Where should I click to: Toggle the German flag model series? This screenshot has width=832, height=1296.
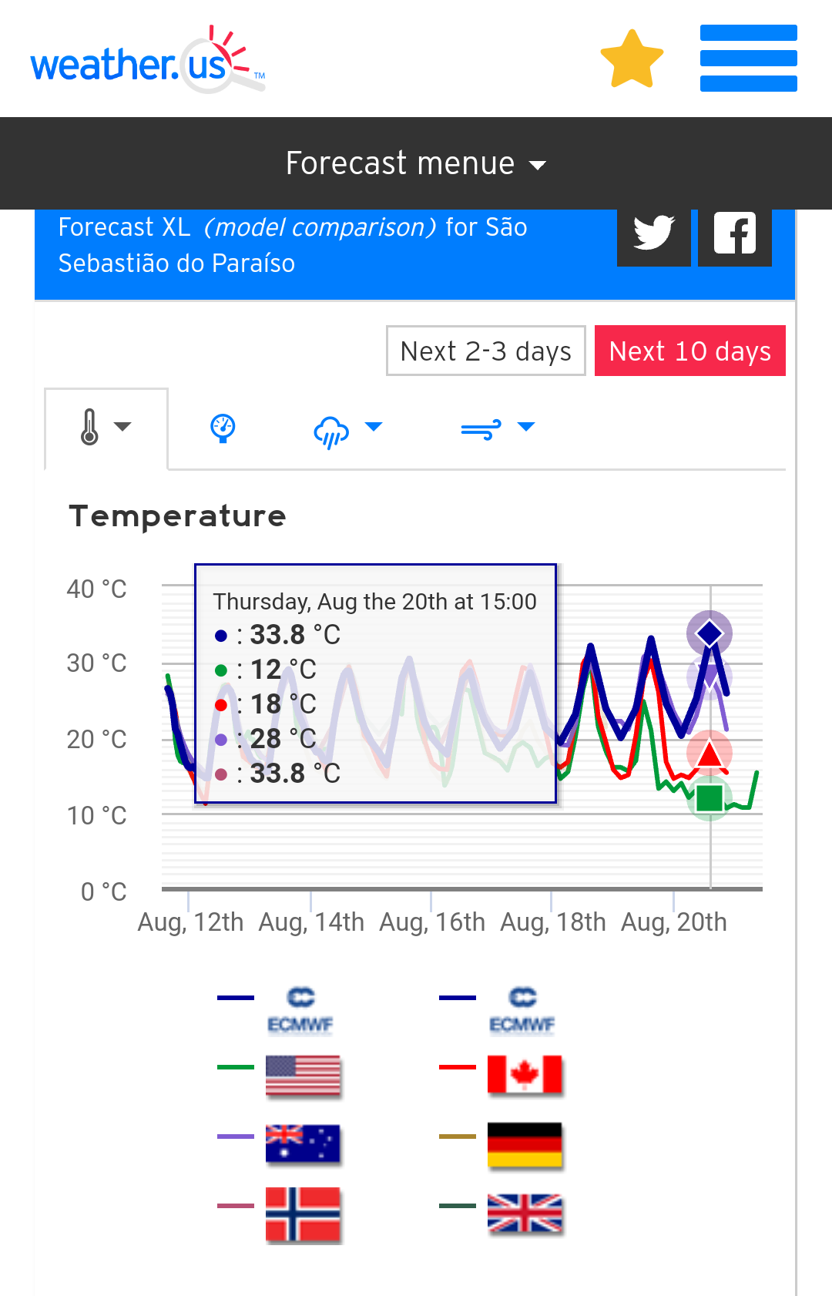click(x=525, y=1146)
